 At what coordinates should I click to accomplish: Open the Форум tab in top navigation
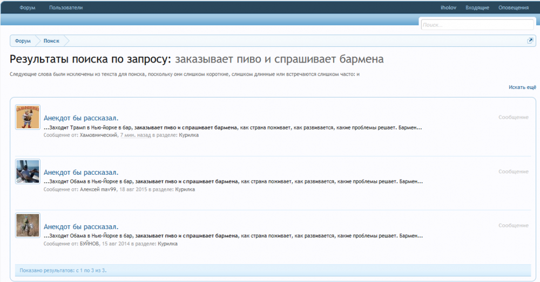click(27, 8)
